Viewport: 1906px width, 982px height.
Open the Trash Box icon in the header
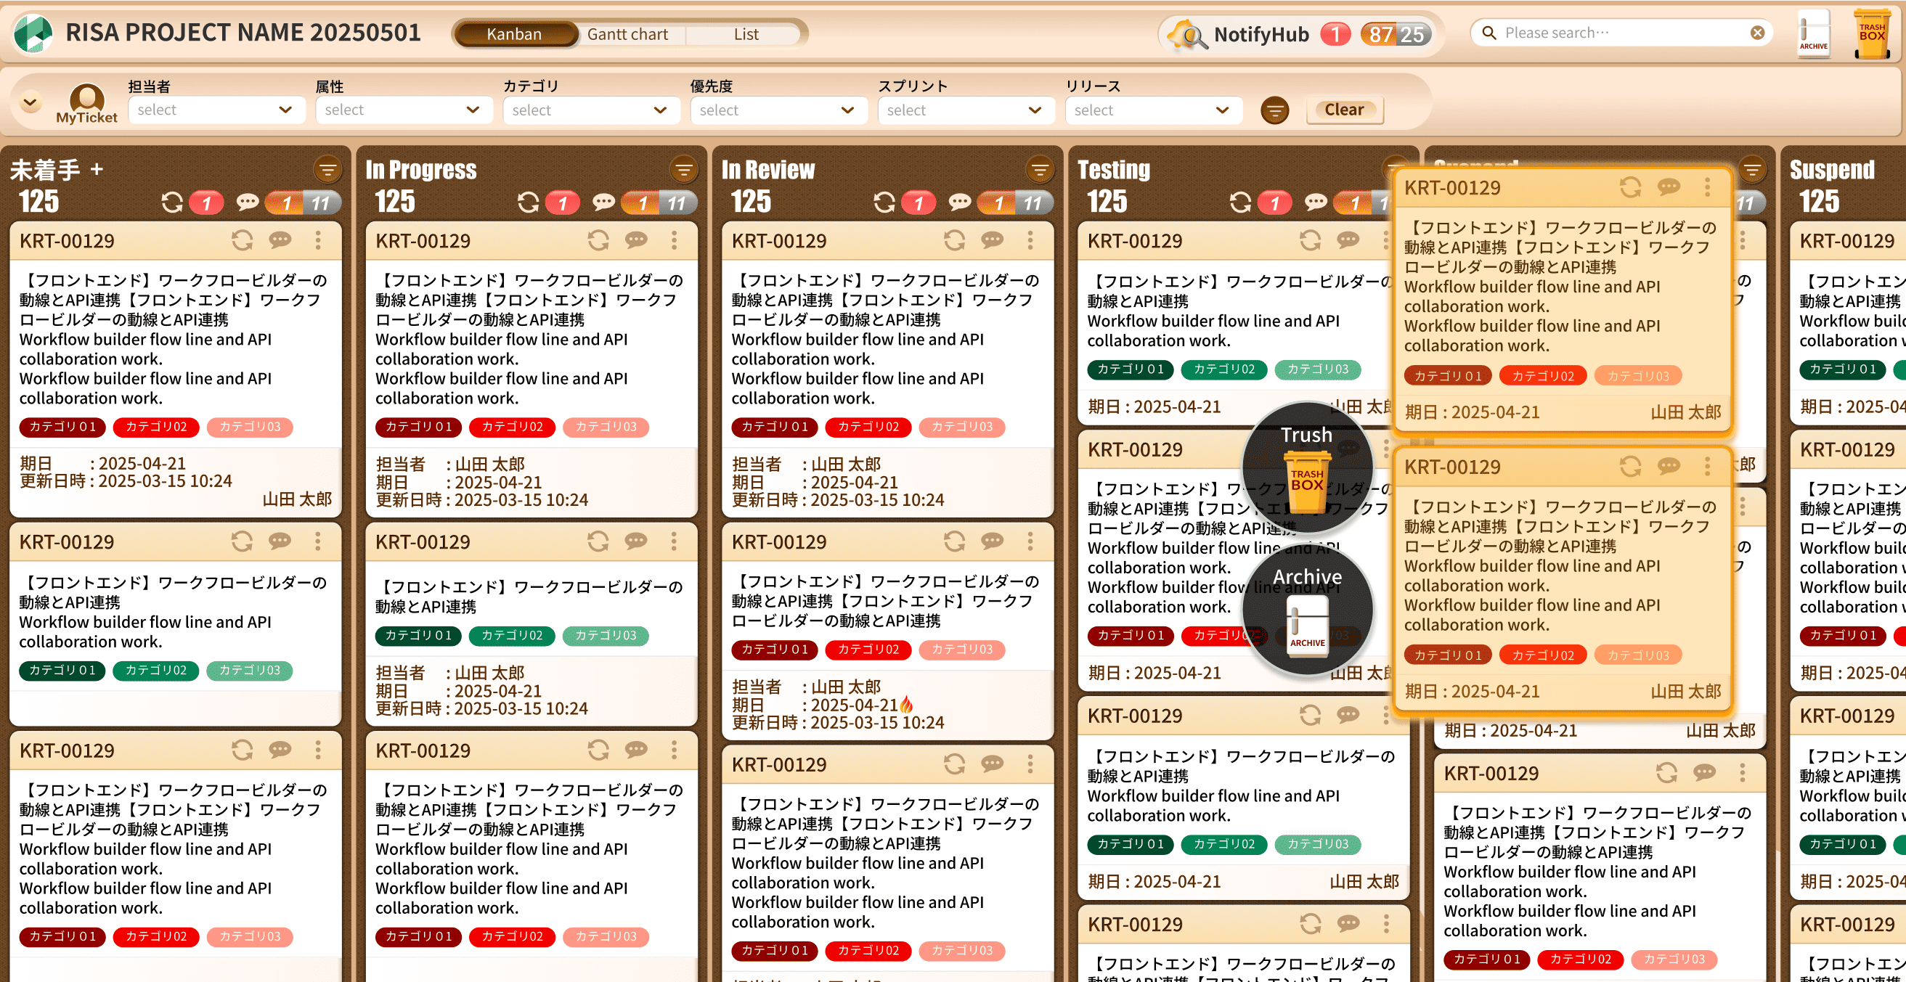[x=1872, y=33]
